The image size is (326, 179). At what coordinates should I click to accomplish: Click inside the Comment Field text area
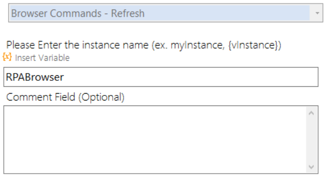[x=155, y=140]
